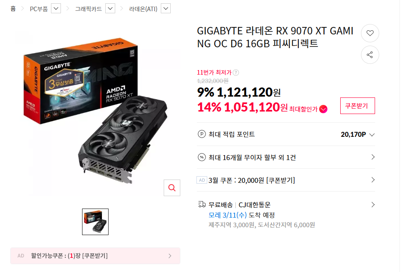Open the 그래픽카드 category dropdown

[110, 8]
